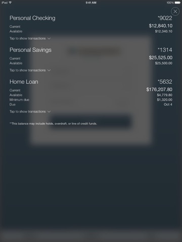Tap "Tap to show transactions" under Home Loan
The height and width of the screenshot is (242, 182).
[27, 111]
